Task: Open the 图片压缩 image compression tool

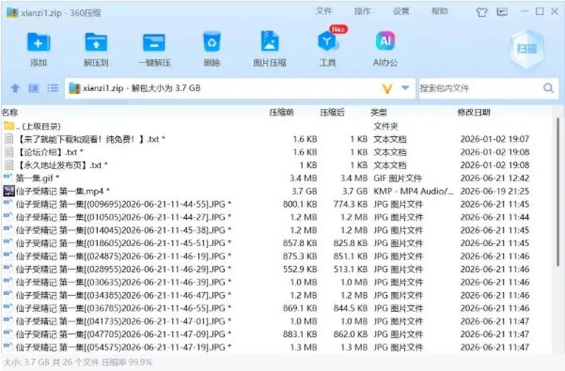Action: point(270,41)
